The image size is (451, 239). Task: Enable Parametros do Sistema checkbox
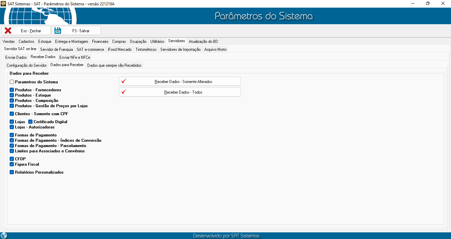tap(12, 82)
